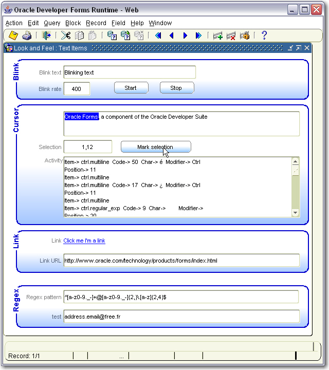The image size is (329, 370).
Task: Click the Start blink button
Action: (131, 88)
